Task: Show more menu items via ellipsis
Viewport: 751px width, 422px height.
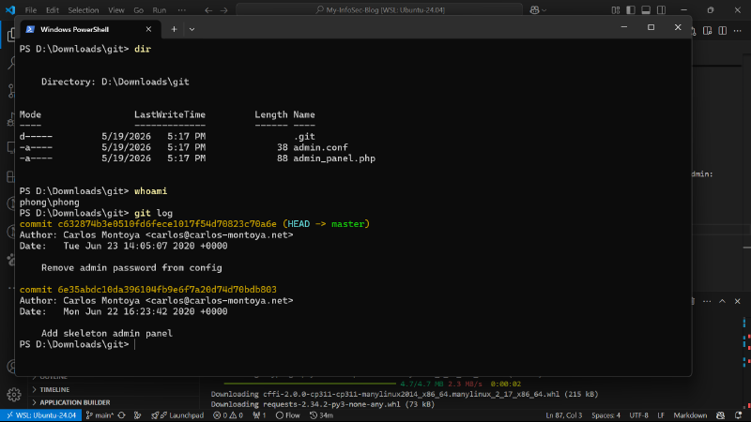Action: (181, 10)
